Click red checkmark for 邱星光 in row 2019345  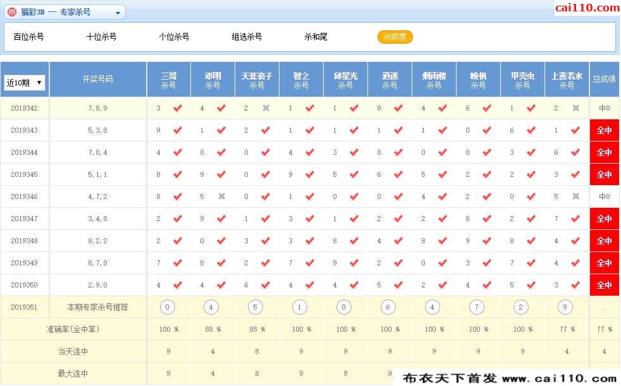354,174
